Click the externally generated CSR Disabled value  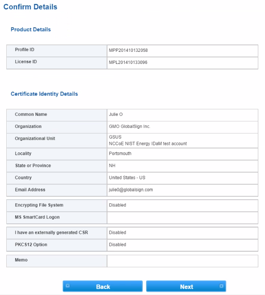pos(118,232)
